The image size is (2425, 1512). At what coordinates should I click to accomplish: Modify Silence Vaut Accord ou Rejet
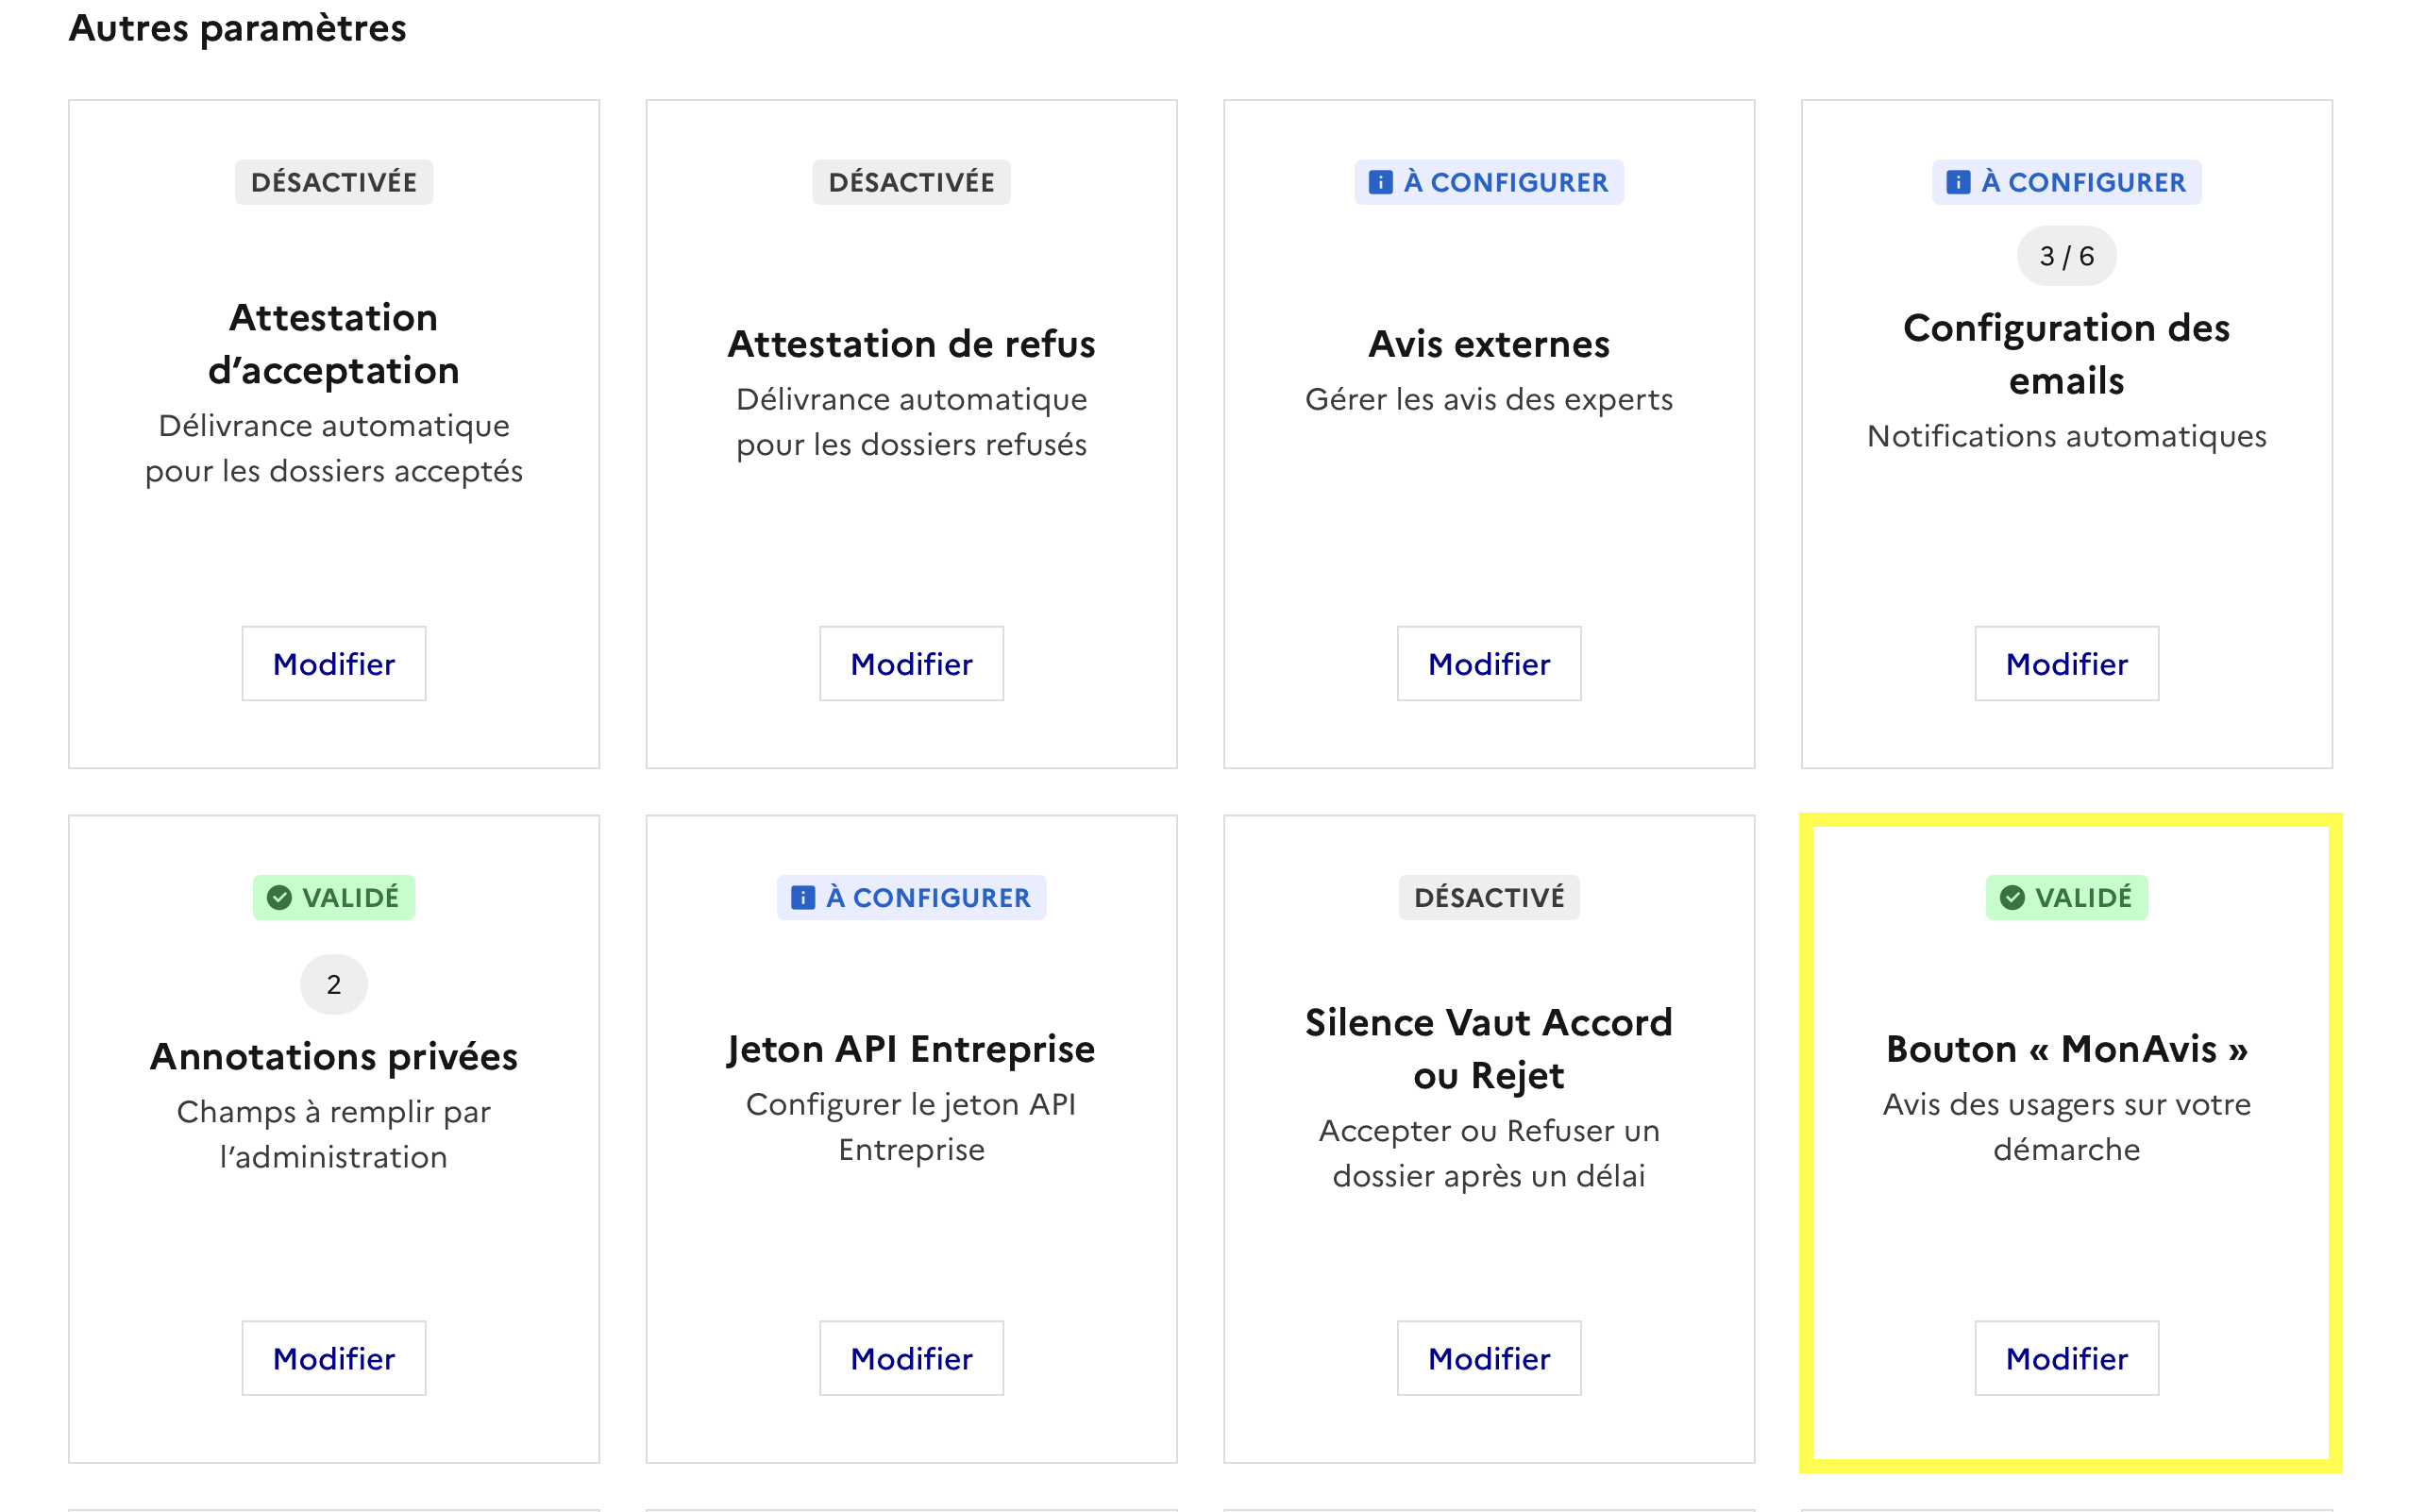click(1489, 1358)
